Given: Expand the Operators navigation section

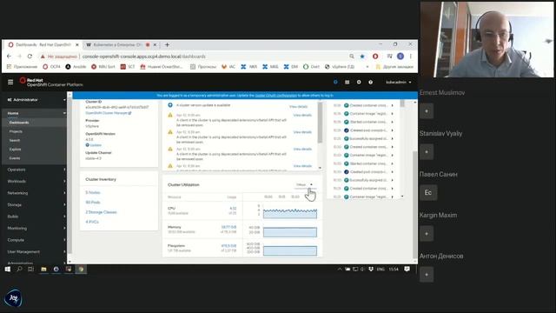Looking at the screenshot, I should [x=36, y=170].
